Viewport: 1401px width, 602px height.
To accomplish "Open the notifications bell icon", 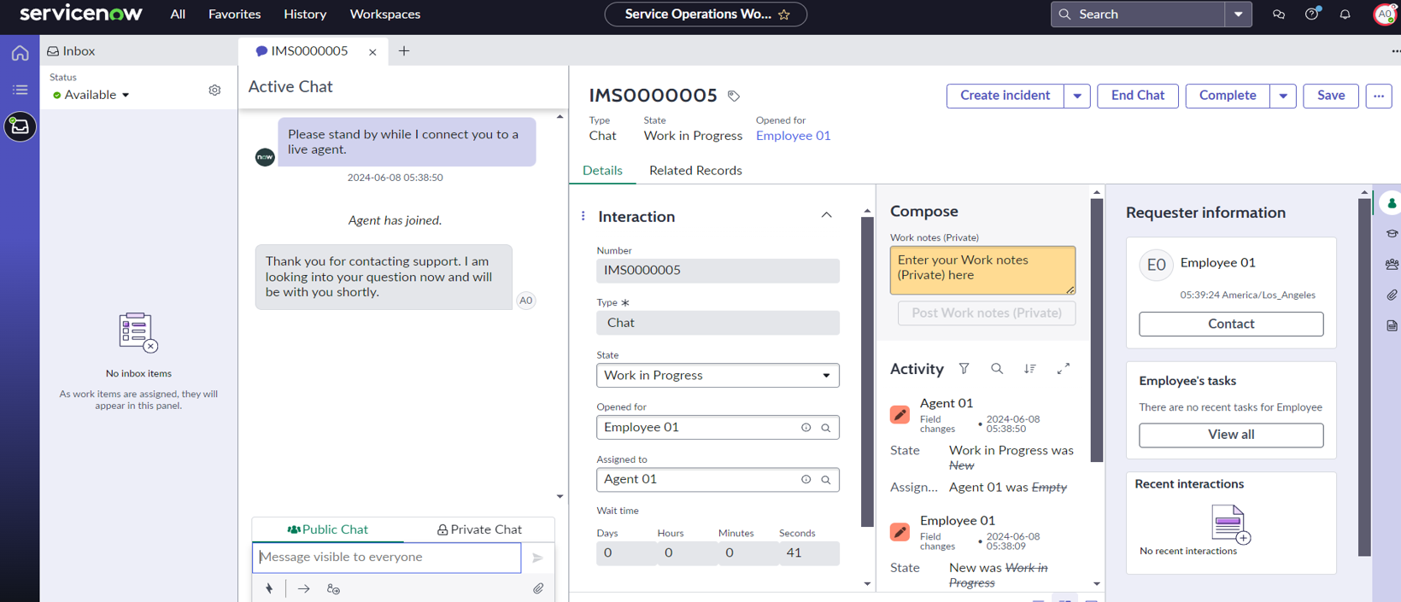I will [x=1345, y=15].
